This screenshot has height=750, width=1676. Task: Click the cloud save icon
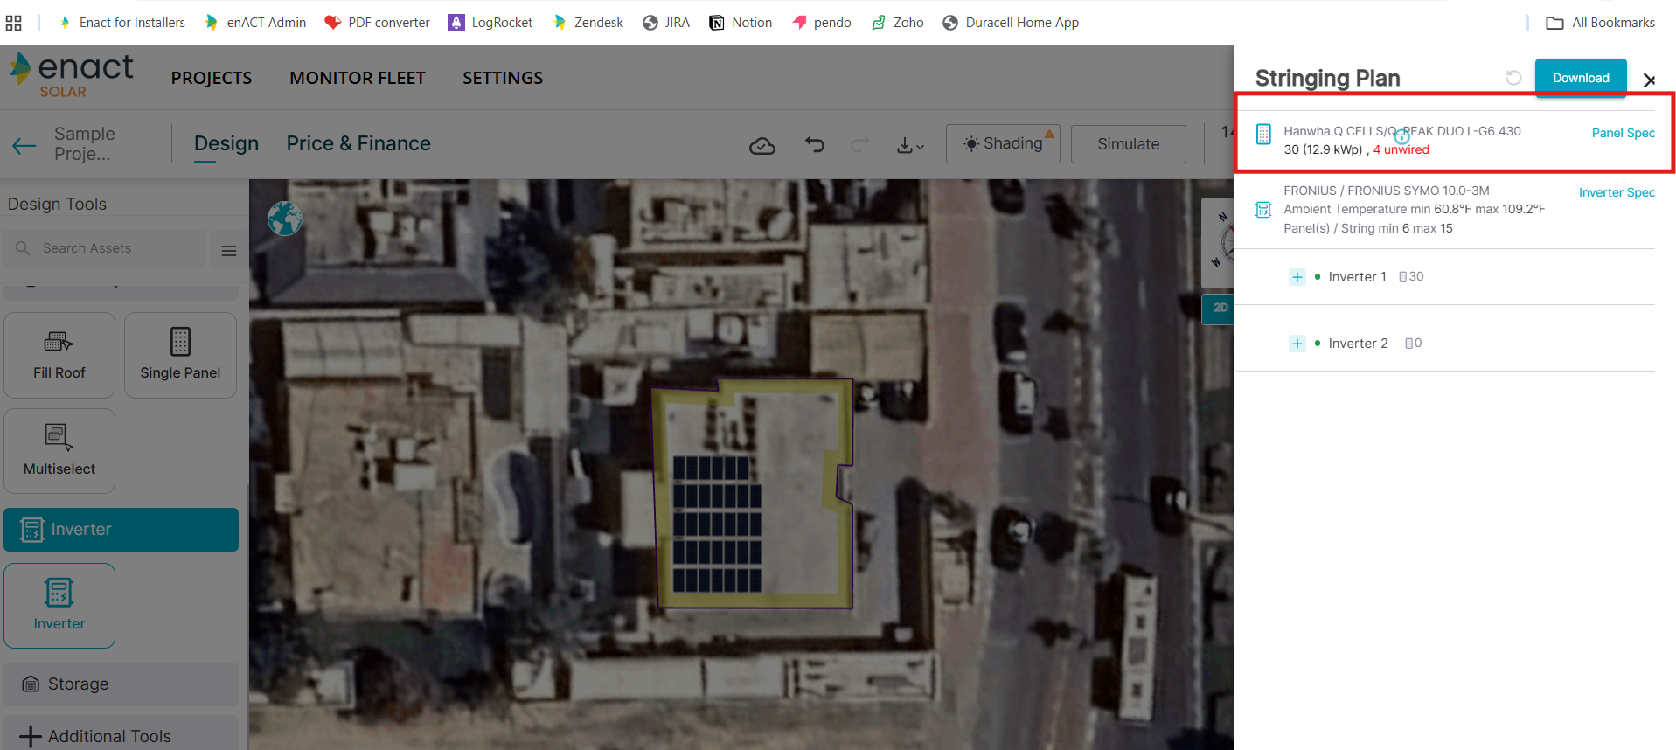(x=762, y=145)
